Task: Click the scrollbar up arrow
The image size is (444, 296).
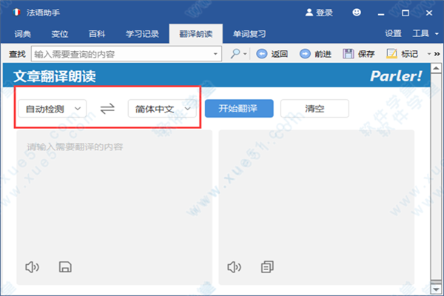Action: coord(436,68)
